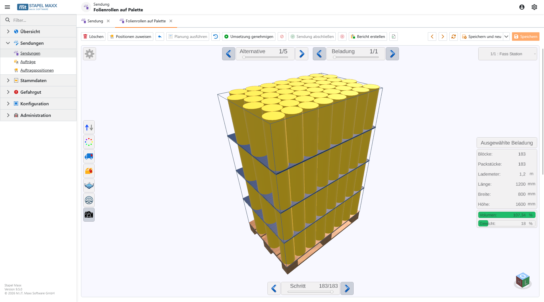This screenshot has width=544, height=302.
Task: Click the reset history icon beside Planung ausführen
Action: tap(216, 37)
